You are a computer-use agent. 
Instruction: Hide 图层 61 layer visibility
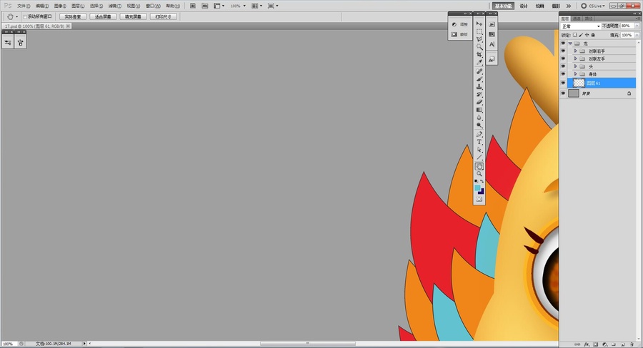point(563,83)
